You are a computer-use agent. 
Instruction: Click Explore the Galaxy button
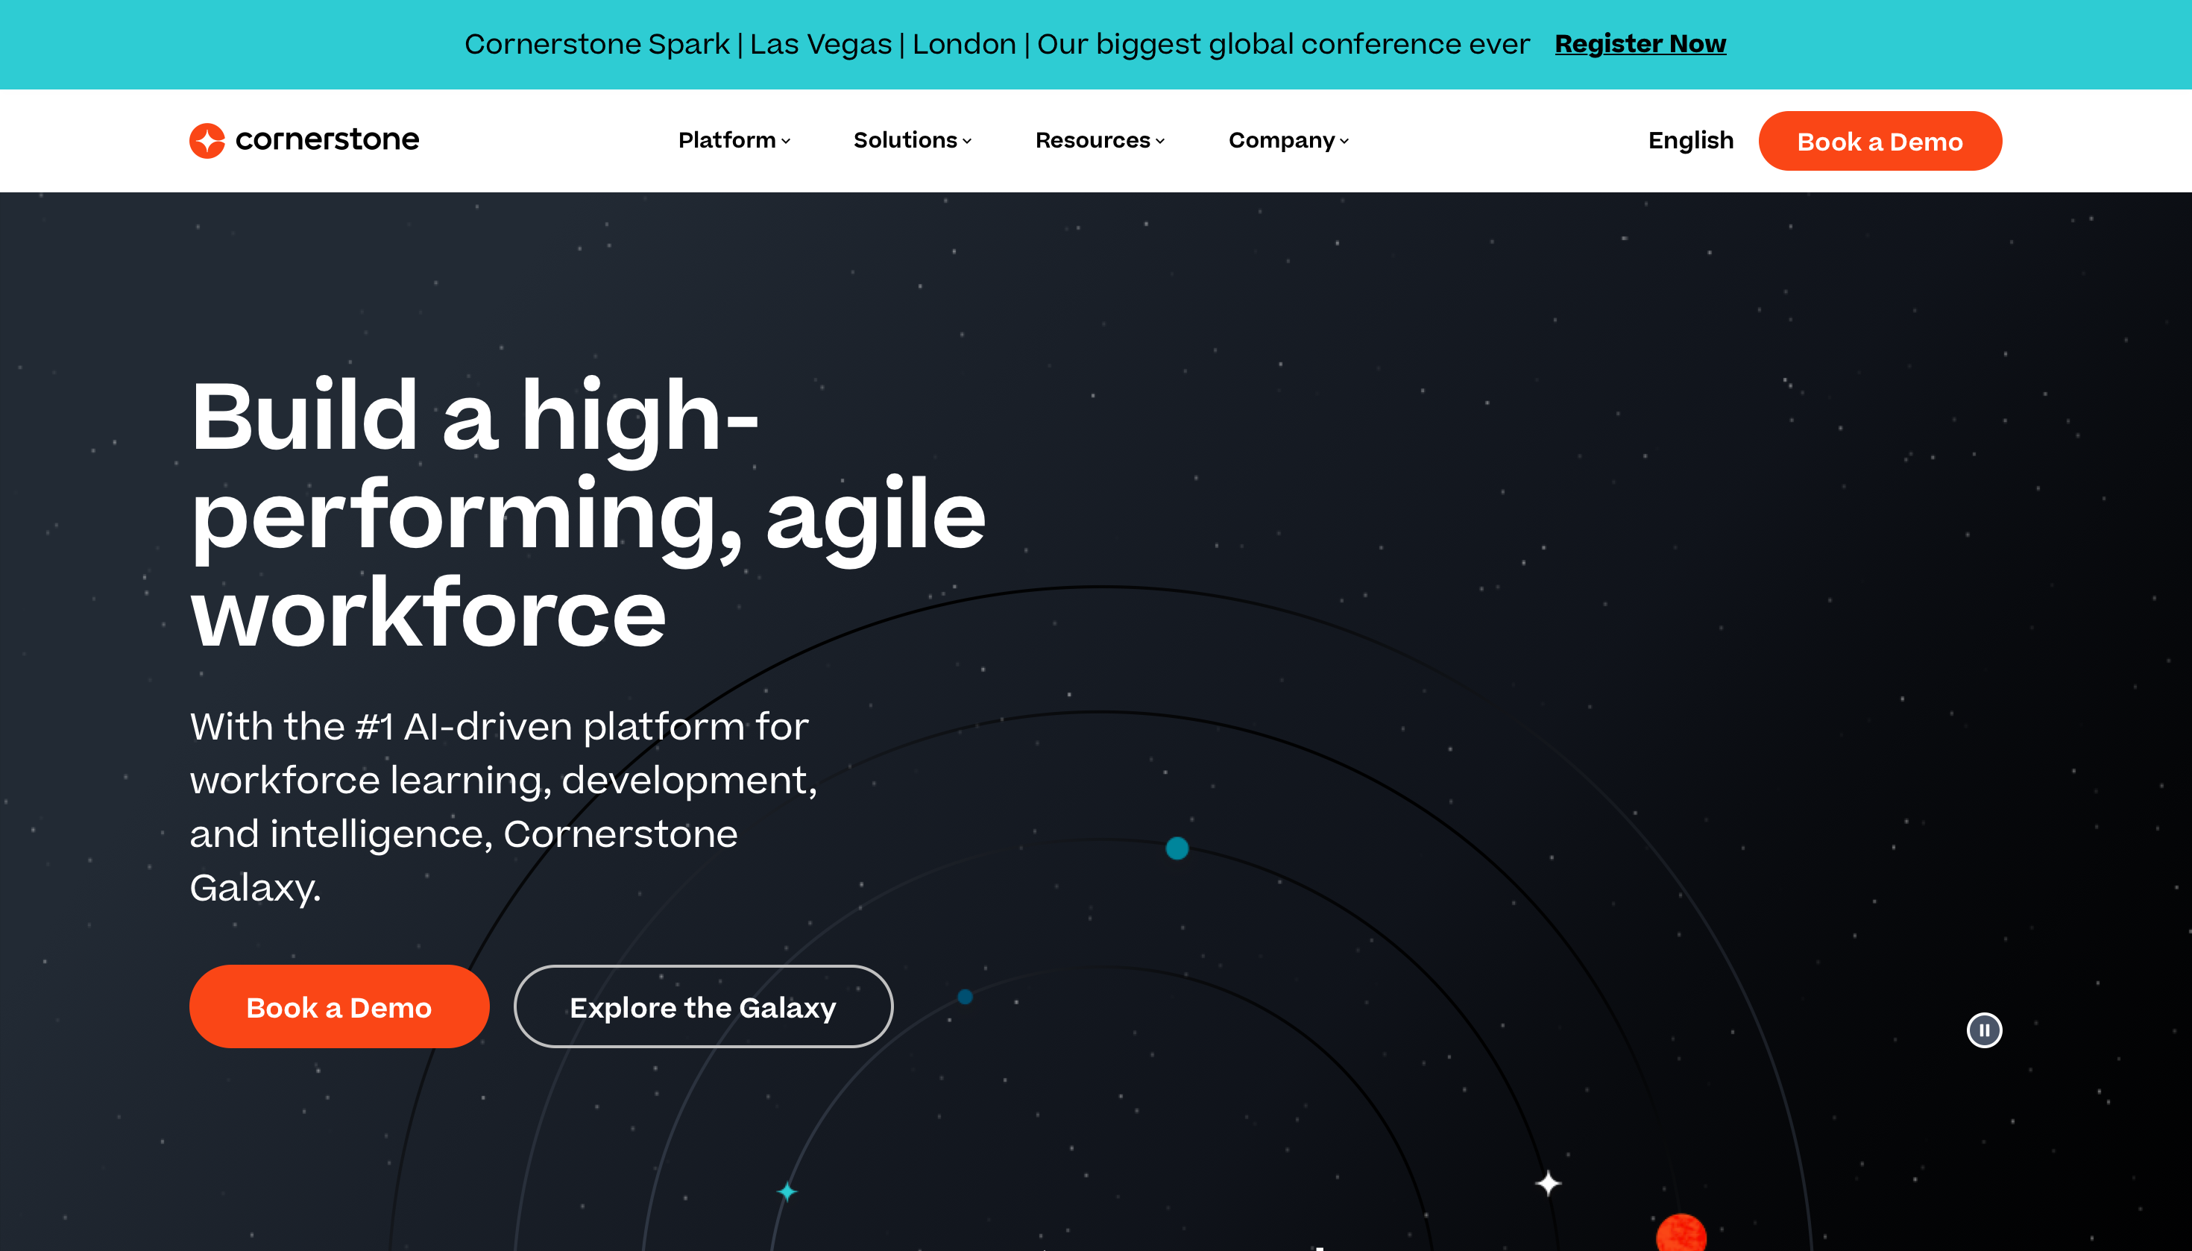tap(703, 1006)
